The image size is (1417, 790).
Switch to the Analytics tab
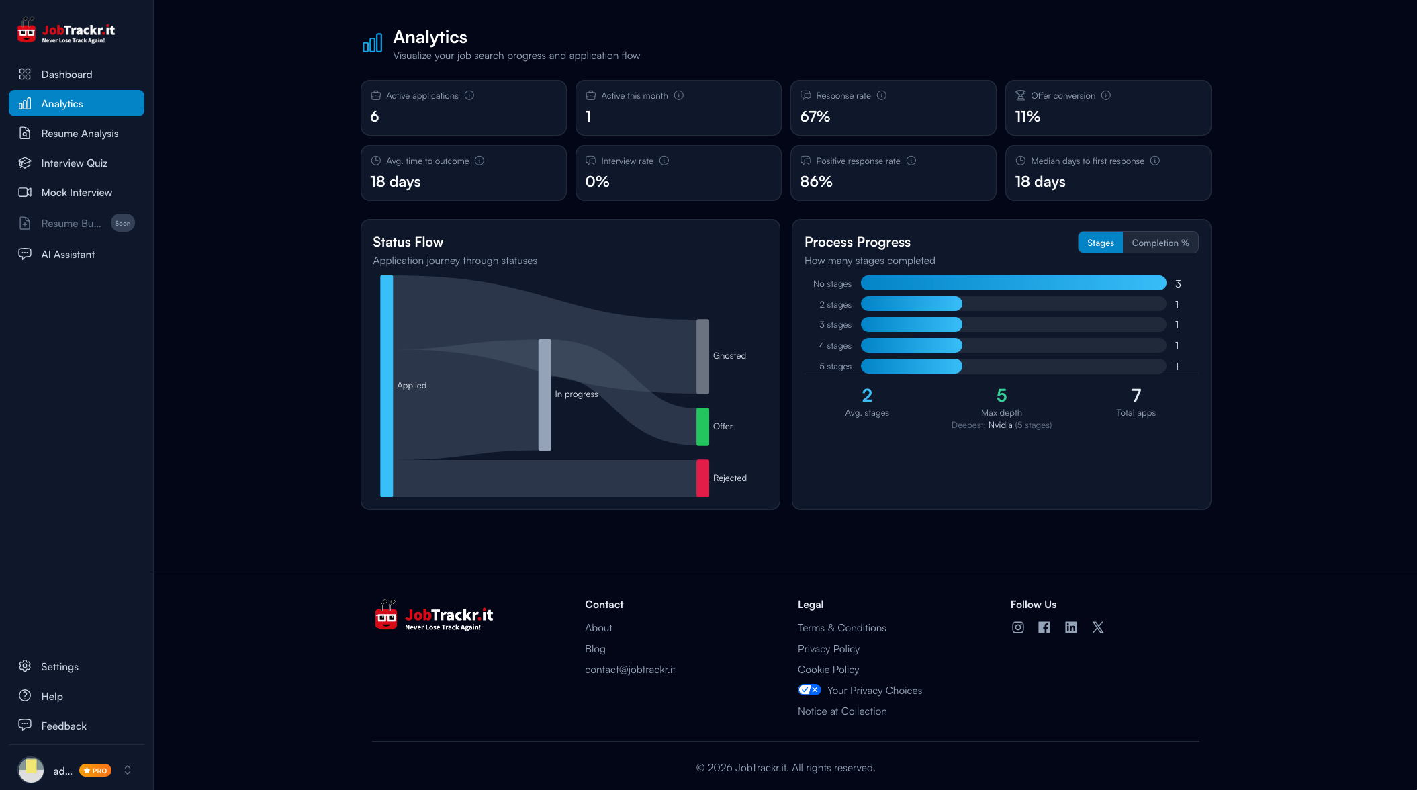click(x=62, y=103)
